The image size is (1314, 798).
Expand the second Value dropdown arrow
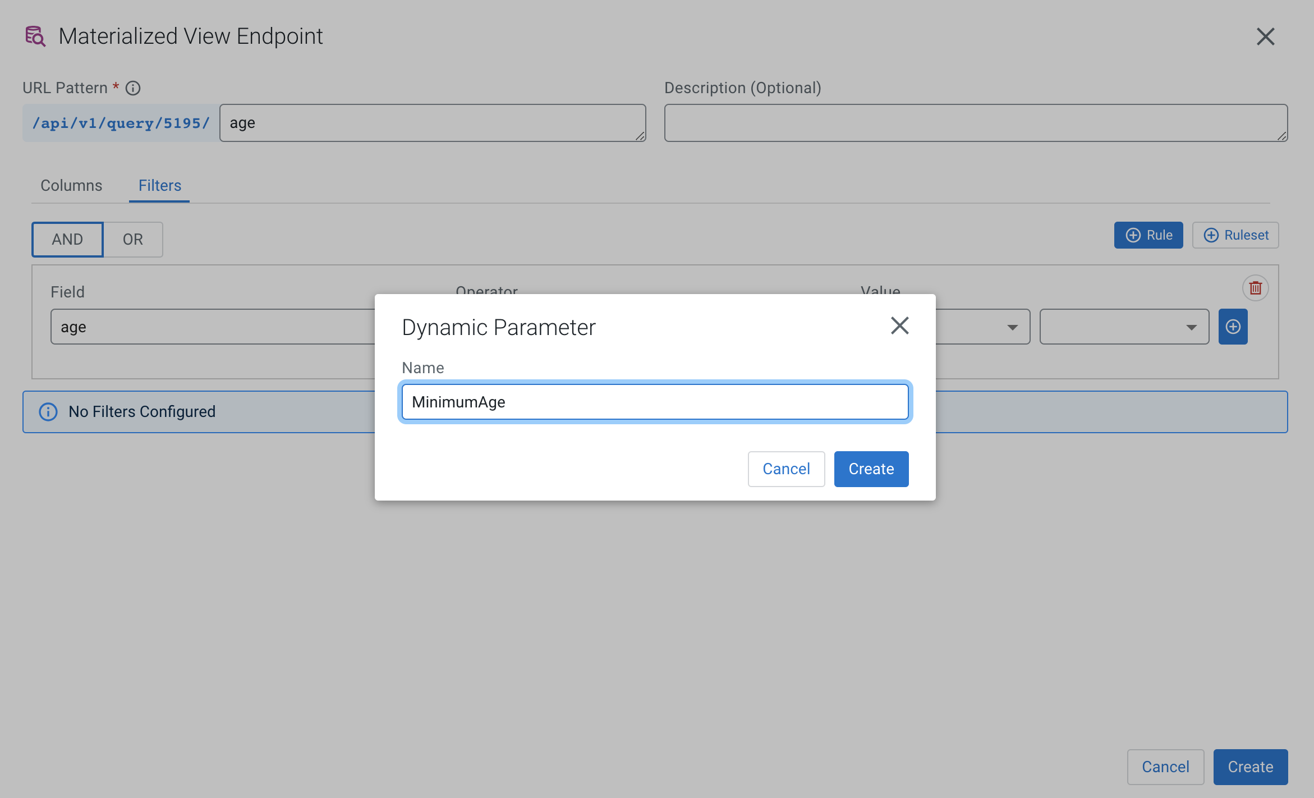pos(1191,327)
